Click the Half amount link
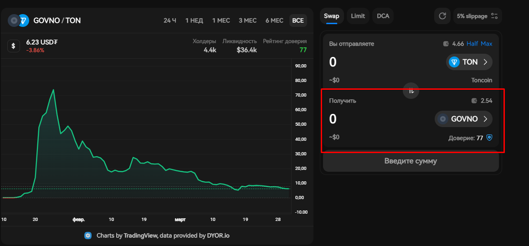Viewport: 529px width, 246px height. point(473,44)
